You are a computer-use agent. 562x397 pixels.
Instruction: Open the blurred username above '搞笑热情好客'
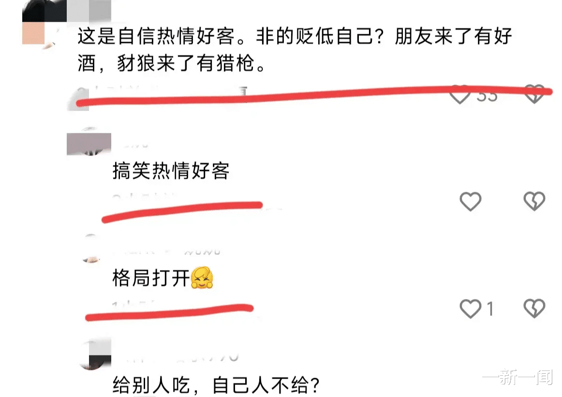(135, 145)
